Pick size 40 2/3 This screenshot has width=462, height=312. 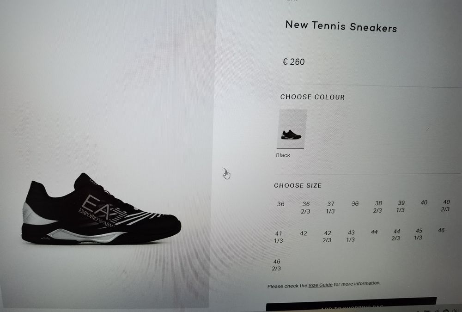click(x=446, y=206)
